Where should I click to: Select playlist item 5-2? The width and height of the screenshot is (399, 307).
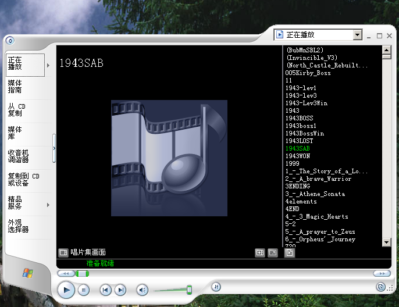[290, 224]
